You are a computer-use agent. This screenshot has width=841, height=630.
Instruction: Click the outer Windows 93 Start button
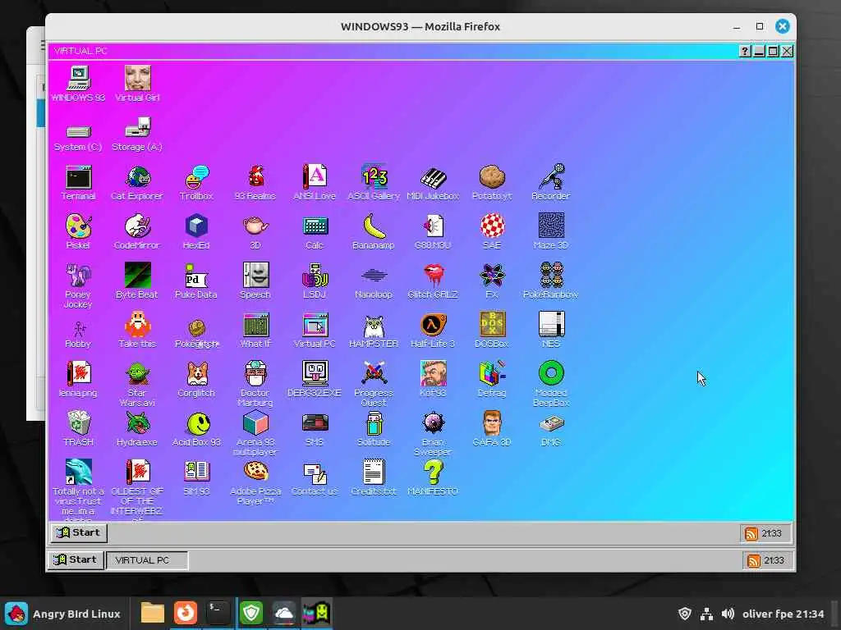tap(76, 559)
